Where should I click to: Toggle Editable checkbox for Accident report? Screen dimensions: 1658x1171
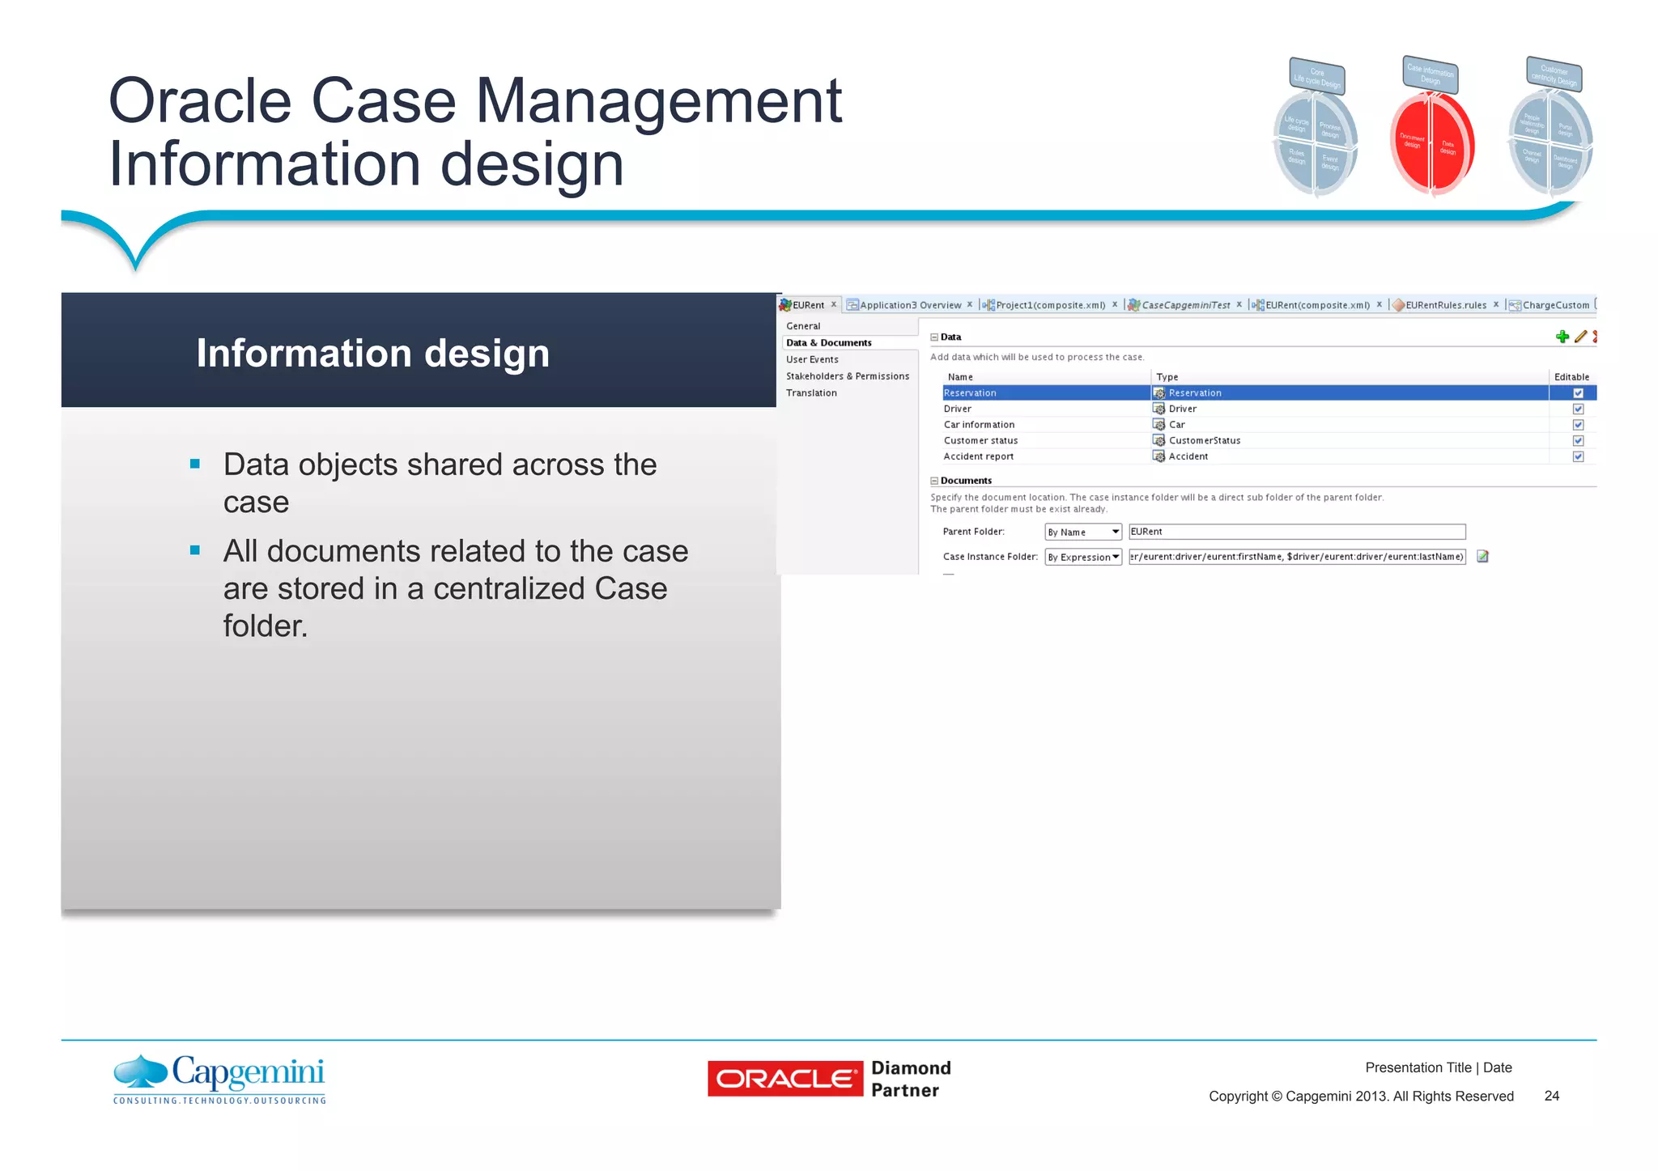pyautogui.click(x=1578, y=456)
